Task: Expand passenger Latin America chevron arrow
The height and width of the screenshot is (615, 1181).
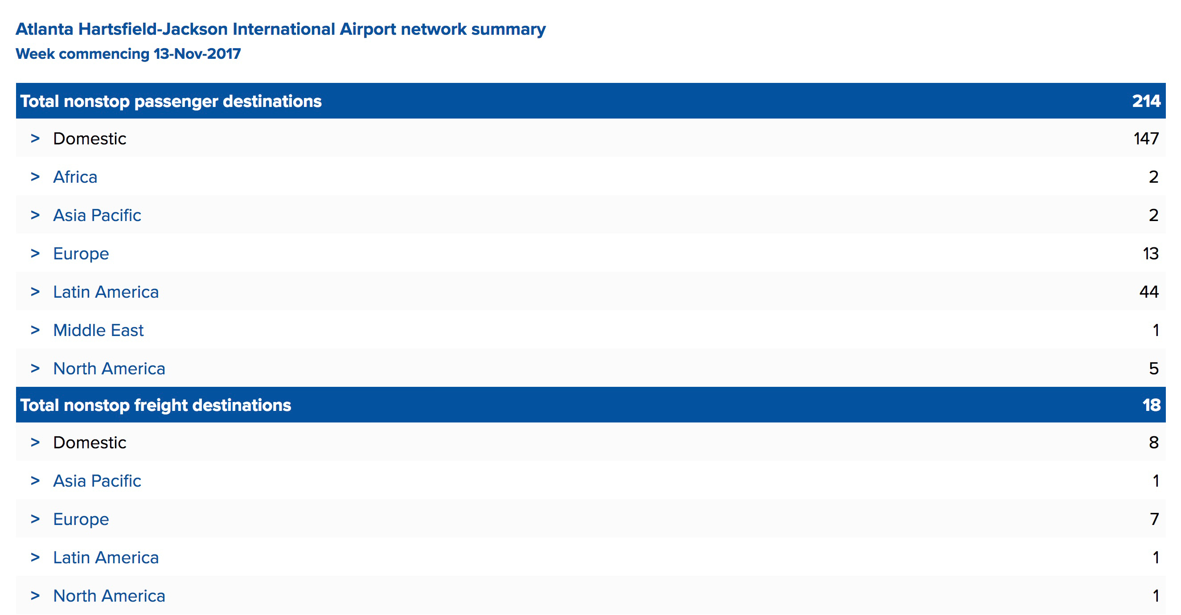Action: click(x=35, y=291)
